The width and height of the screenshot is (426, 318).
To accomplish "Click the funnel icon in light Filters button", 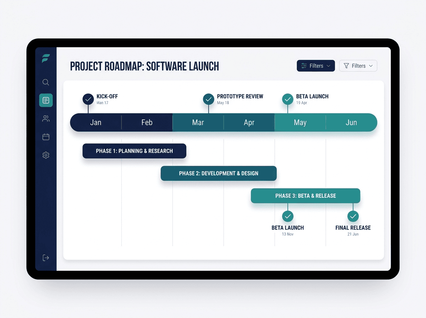I will pyautogui.click(x=346, y=66).
